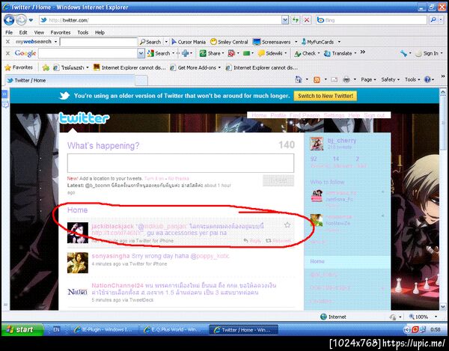The height and width of the screenshot is (351, 449).
Task: Click the Google toolbar Share button
Action: (x=210, y=53)
